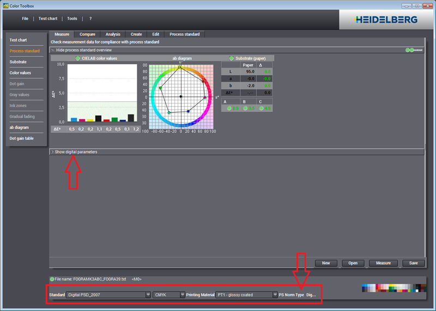Open the Test chart menu
This screenshot has height=311, width=436.
pyautogui.click(x=47, y=19)
